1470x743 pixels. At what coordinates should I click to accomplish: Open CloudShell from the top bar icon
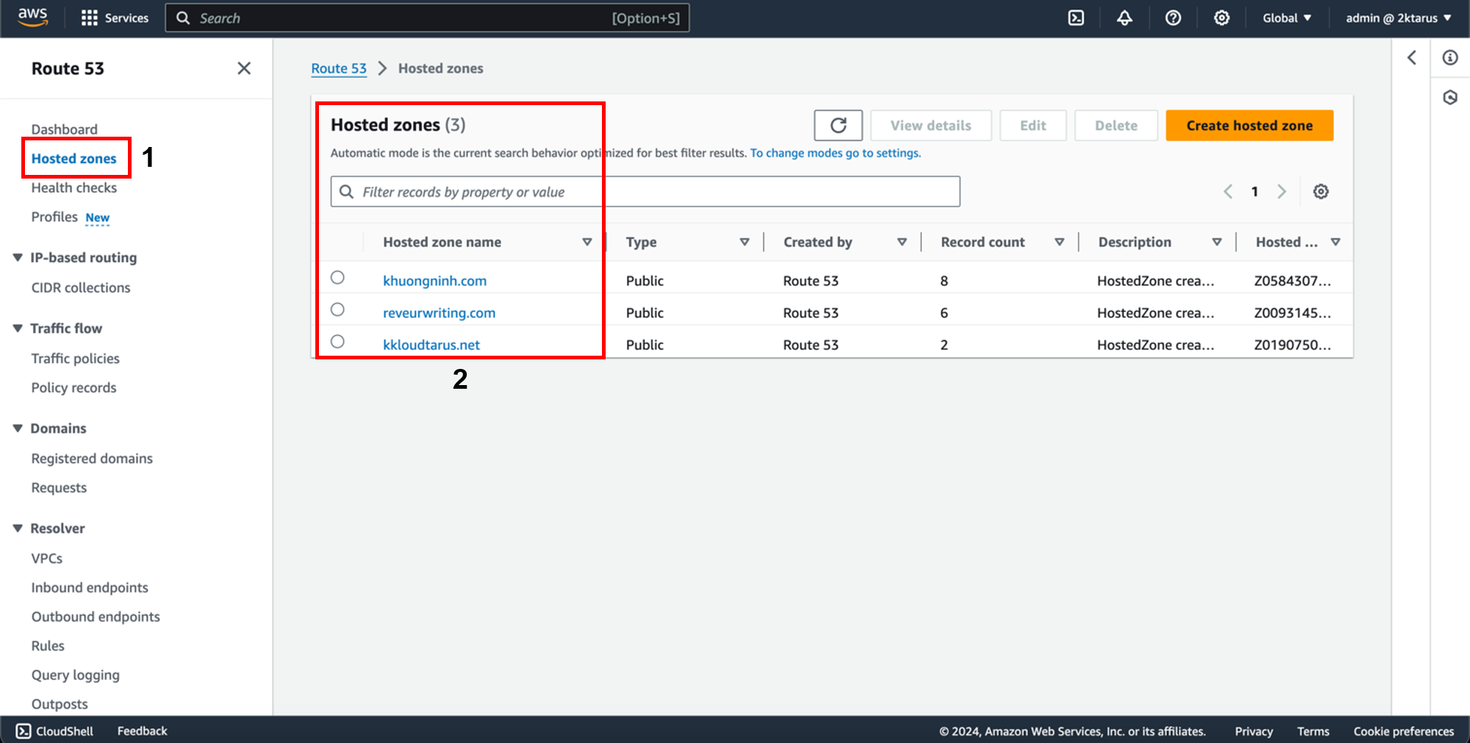[1076, 18]
